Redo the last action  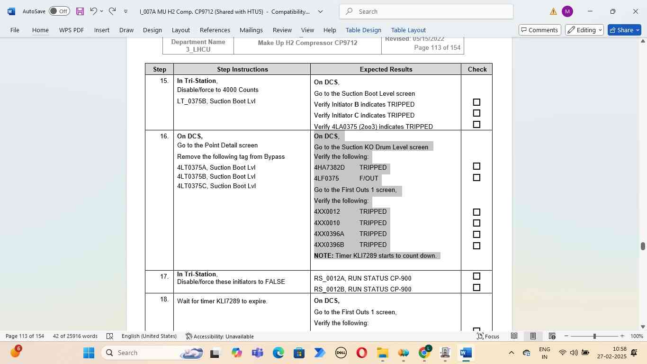pos(112,11)
